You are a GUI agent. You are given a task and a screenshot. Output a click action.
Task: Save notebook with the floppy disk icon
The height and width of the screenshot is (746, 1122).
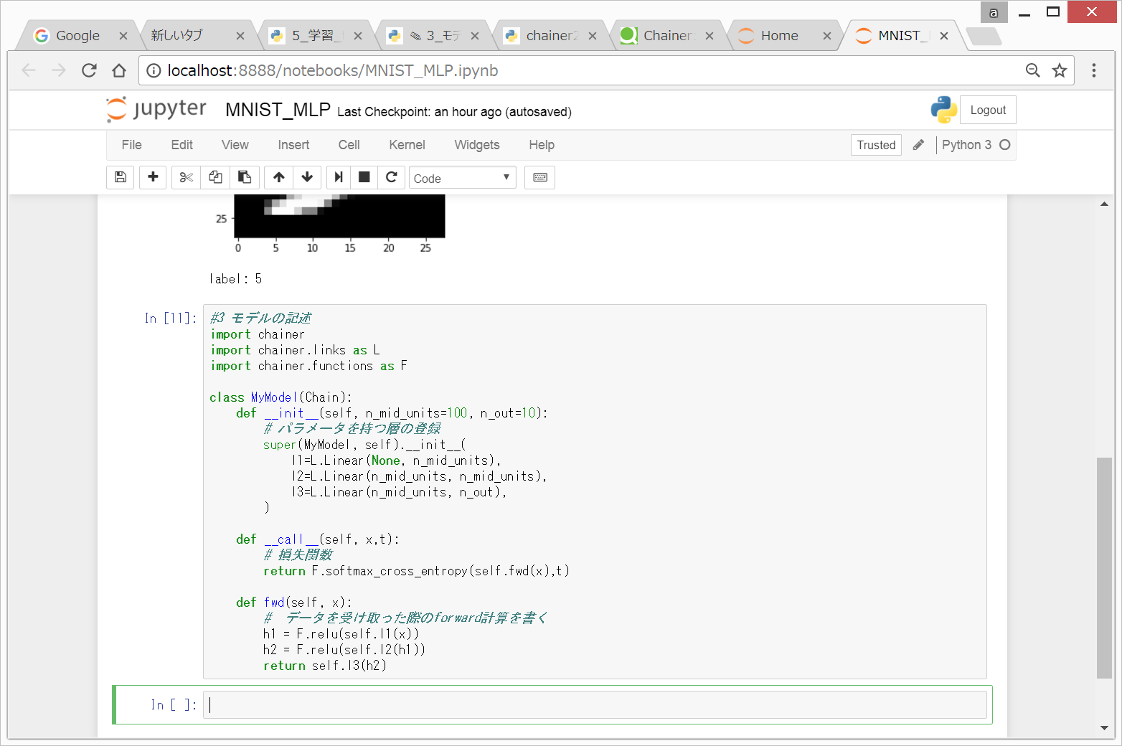[121, 177]
